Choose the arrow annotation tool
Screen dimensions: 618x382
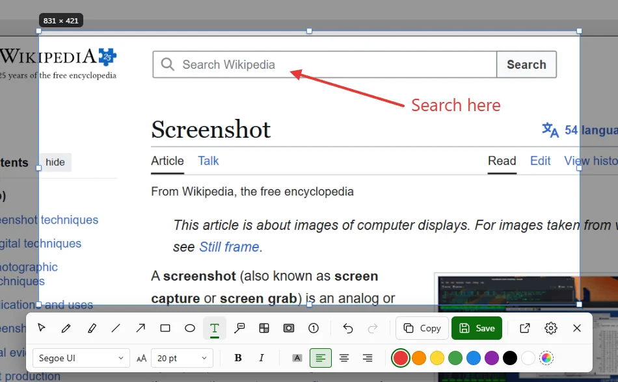tap(141, 328)
